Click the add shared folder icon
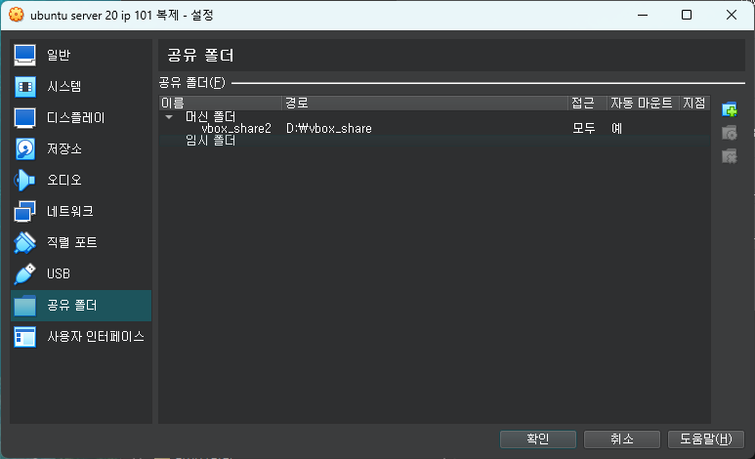The image size is (755, 459). click(x=730, y=109)
